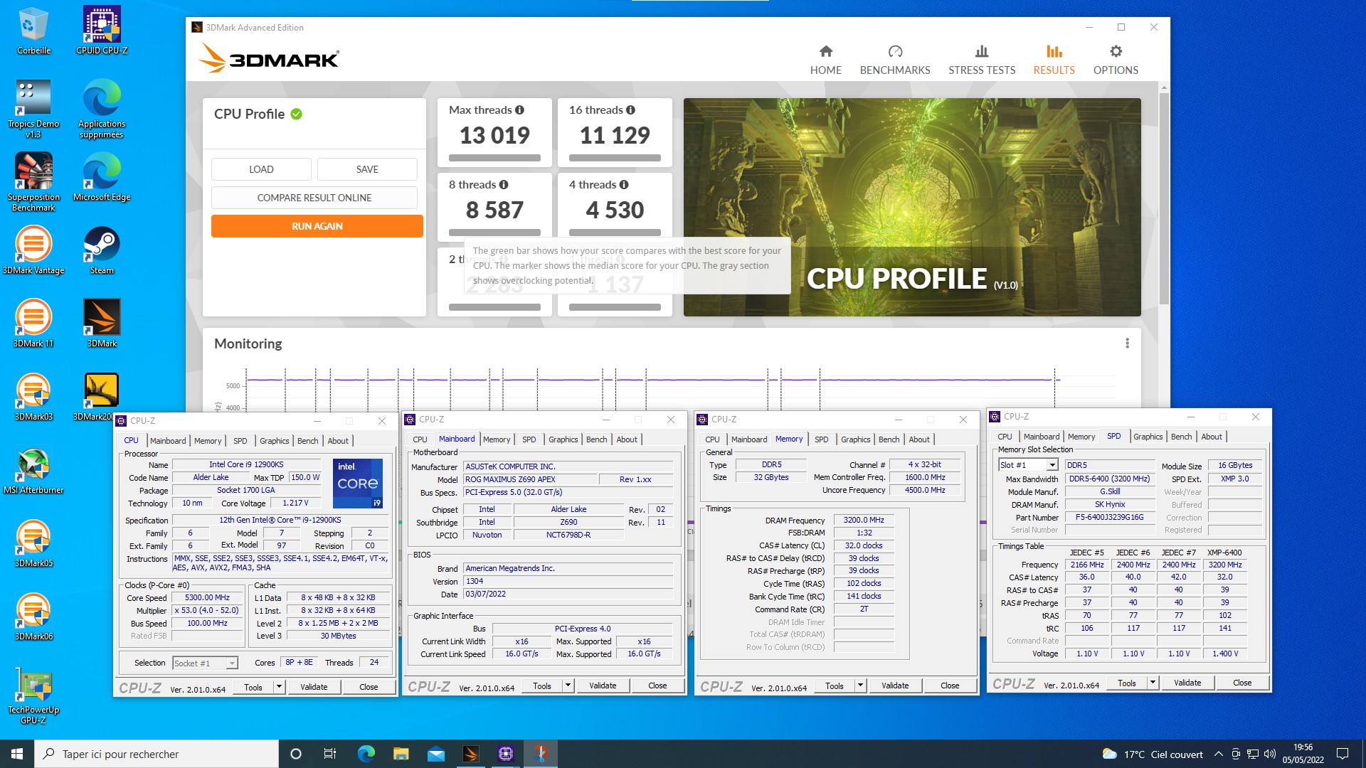Viewport: 1366px width, 768px height.
Task: Click info icon next to 4 threads
Action: point(624,185)
